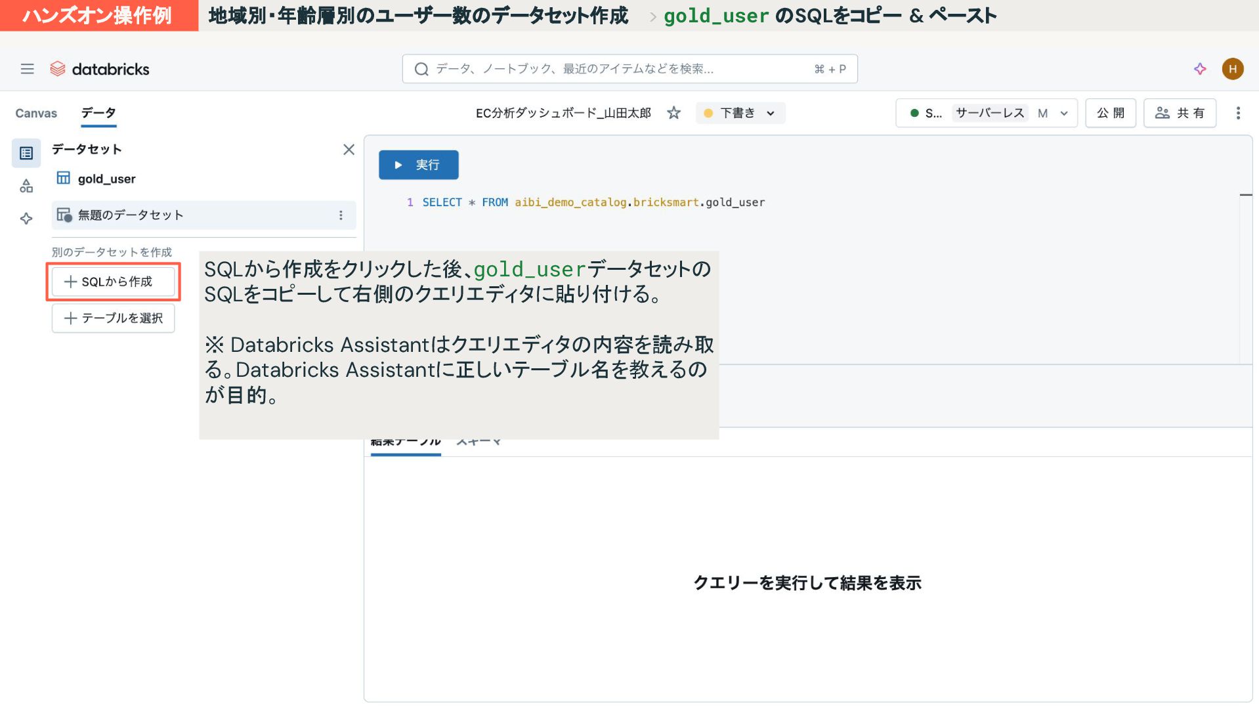Switch to the データ tab
1259x709 pixels.
point(98,113)
